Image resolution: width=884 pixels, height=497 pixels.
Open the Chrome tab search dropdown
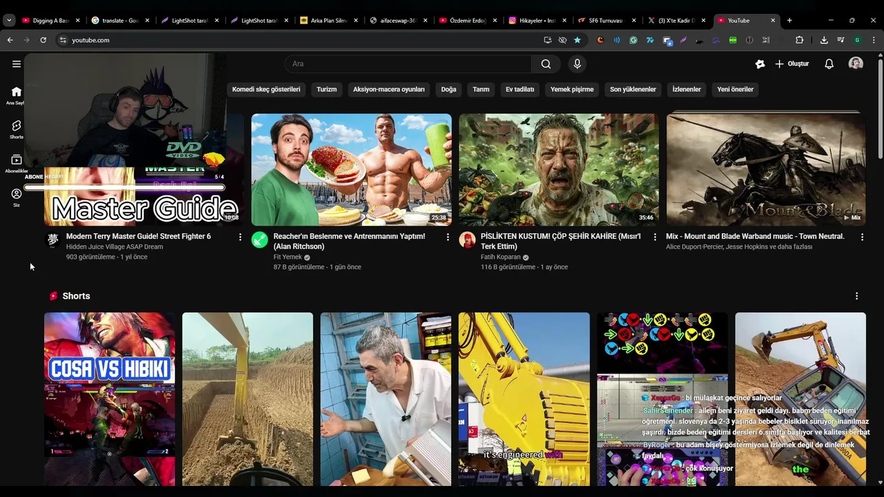click(9, 21)
